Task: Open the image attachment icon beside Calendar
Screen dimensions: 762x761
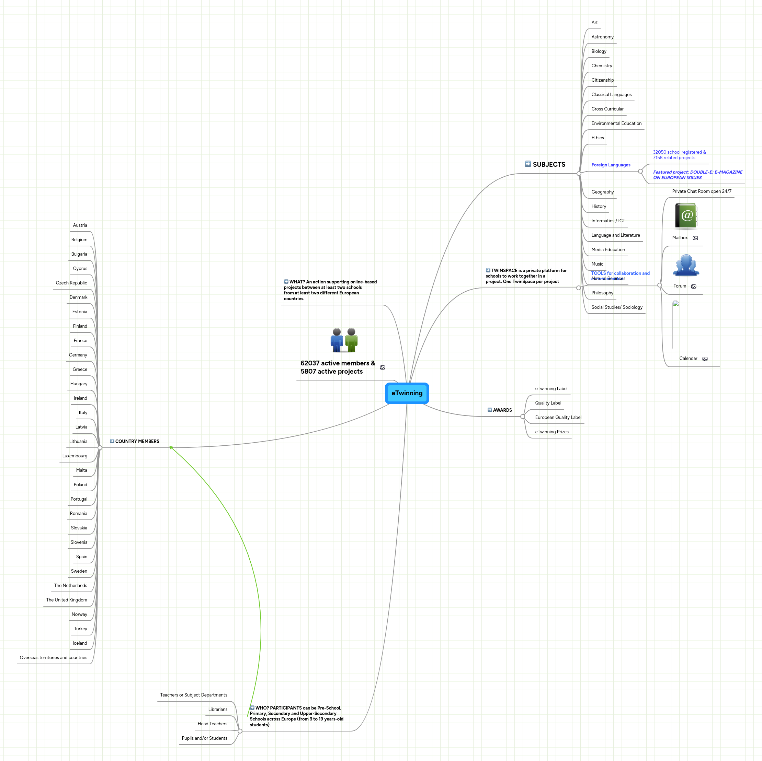Action: point(706,359)
